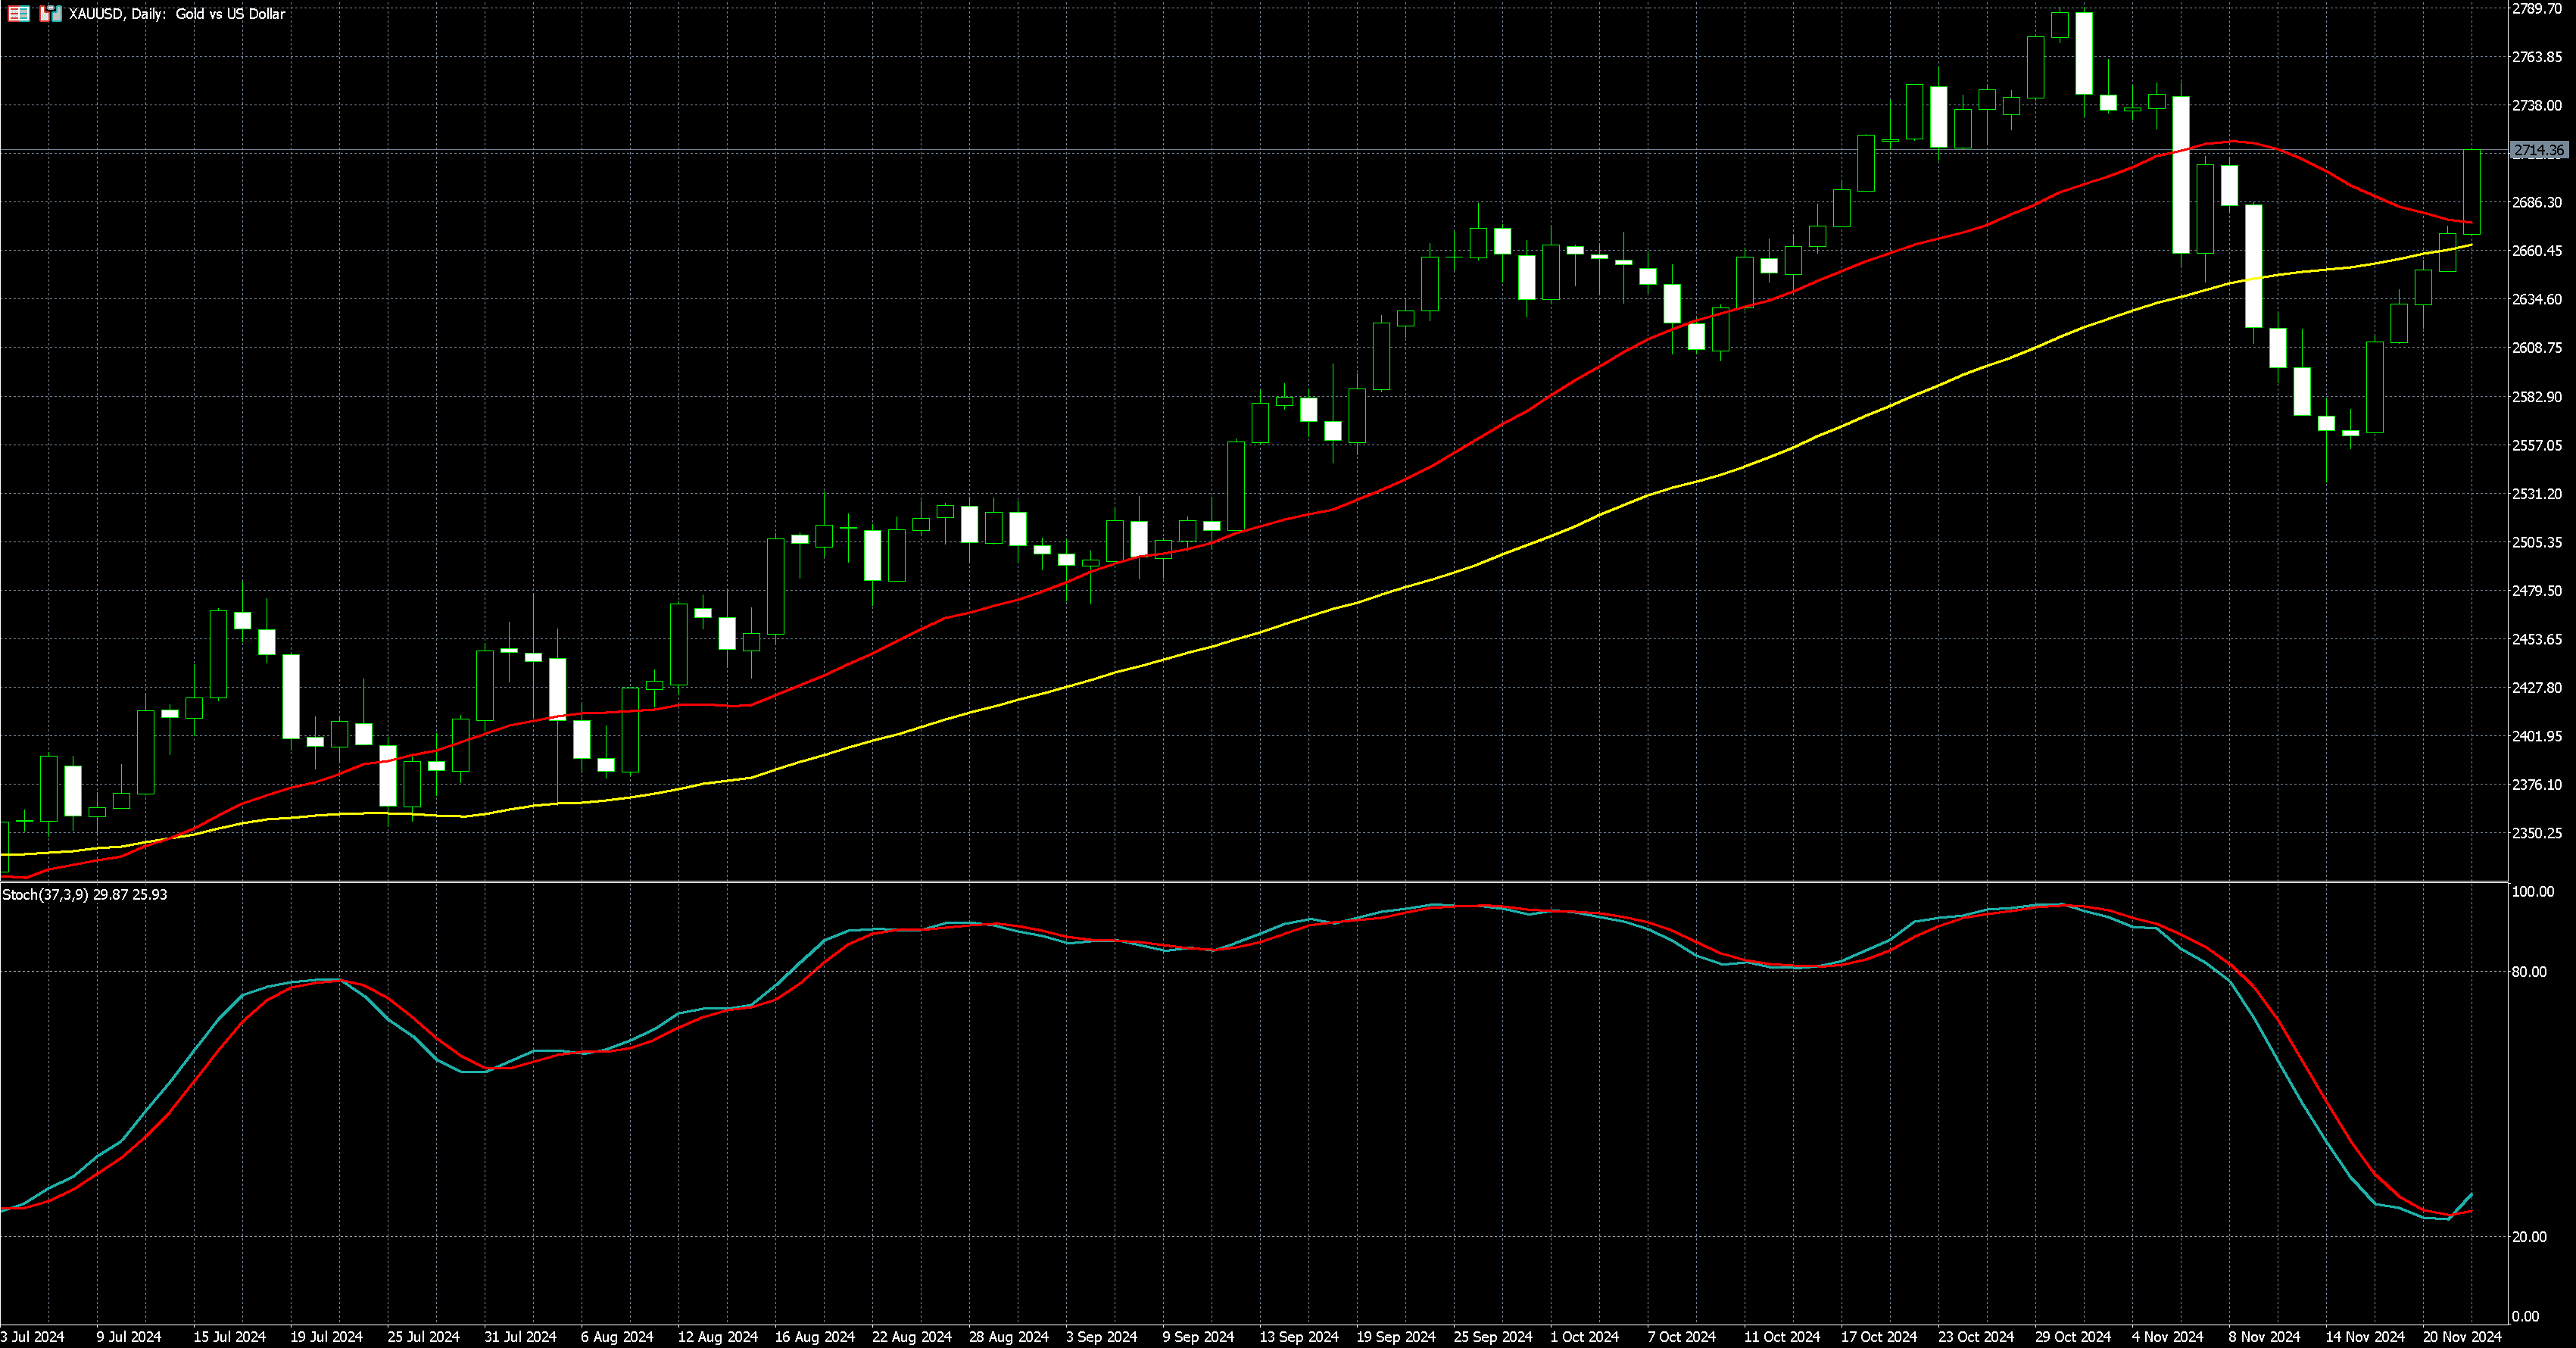The image size is (2576, 1348).
Task: Click the 2350.25 price scale label
Action: coord(2537,833)
